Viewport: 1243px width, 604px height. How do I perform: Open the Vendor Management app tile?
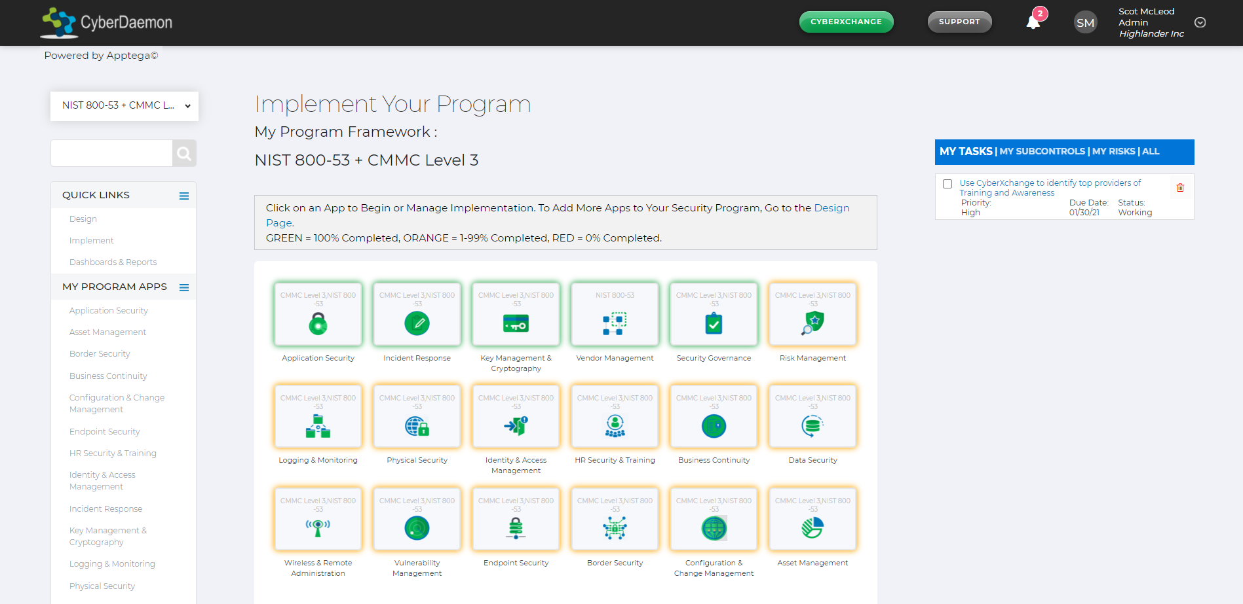coord(615,314)
